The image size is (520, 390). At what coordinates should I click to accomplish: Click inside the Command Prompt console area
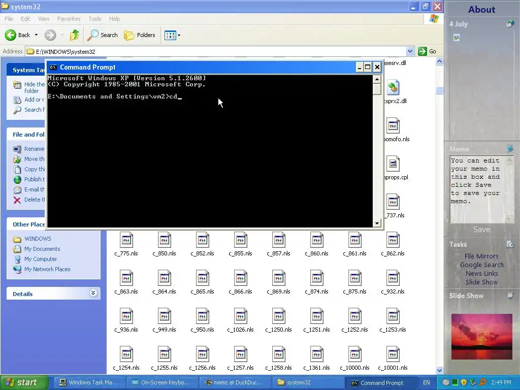pos(210,151)
